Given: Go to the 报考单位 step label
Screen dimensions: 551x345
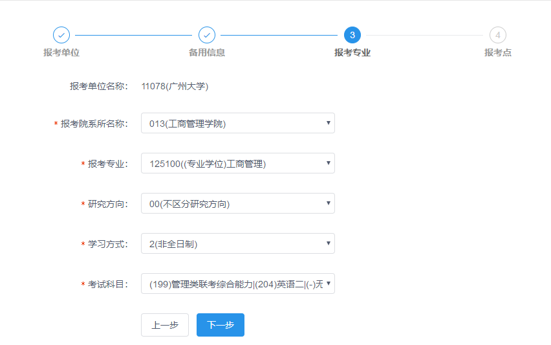Looking at the screenshot, I should [x=61, y=52].
